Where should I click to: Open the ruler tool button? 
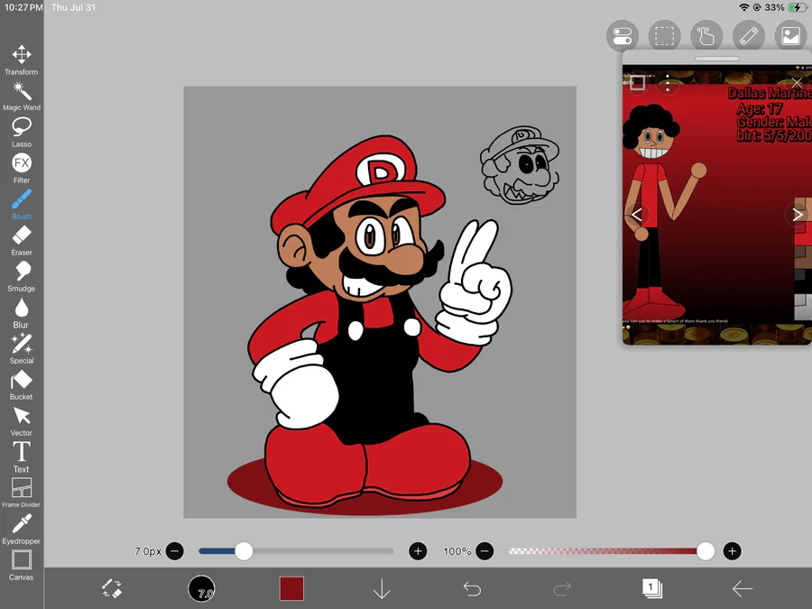click(x=749, y=36)
